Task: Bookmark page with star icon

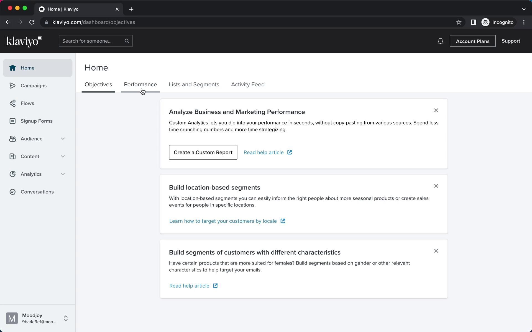Action: [459, 22]
